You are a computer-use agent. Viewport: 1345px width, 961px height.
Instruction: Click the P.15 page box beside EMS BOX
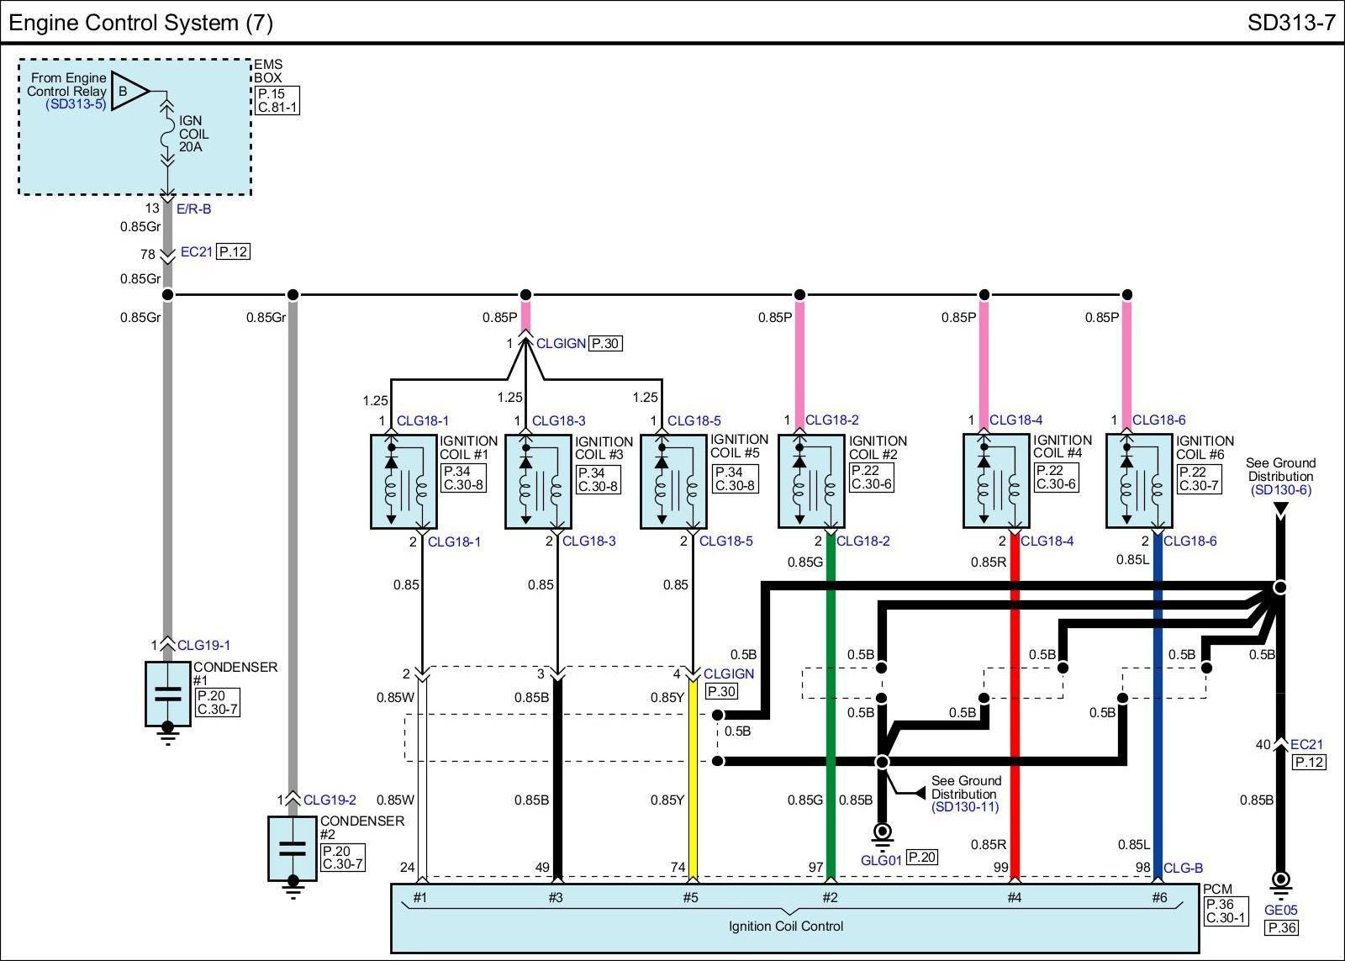[x=272, y=94]
